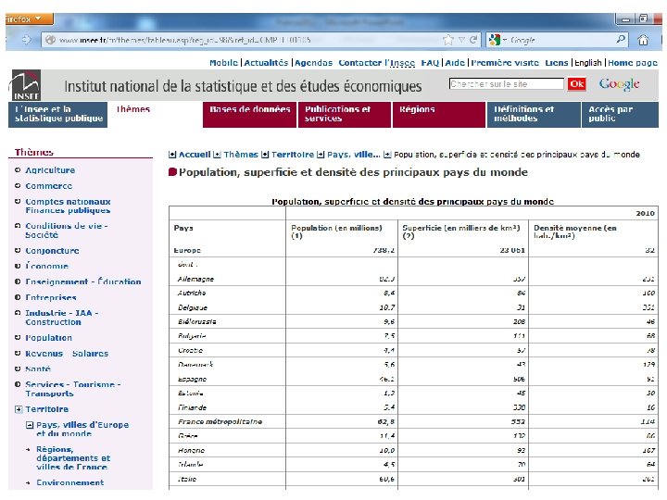
Task: Click the Google logo beside the Ok button
Action: (x=620, y=84)
